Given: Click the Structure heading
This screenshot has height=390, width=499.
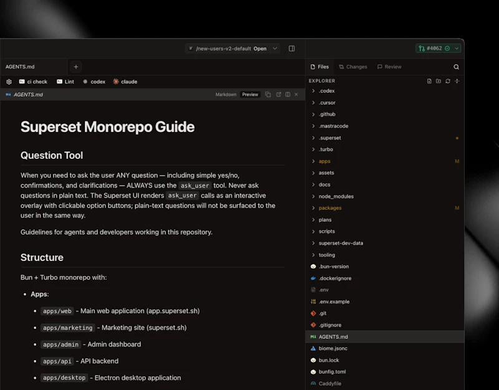Looking at the screenshot, I should [42, 257].
